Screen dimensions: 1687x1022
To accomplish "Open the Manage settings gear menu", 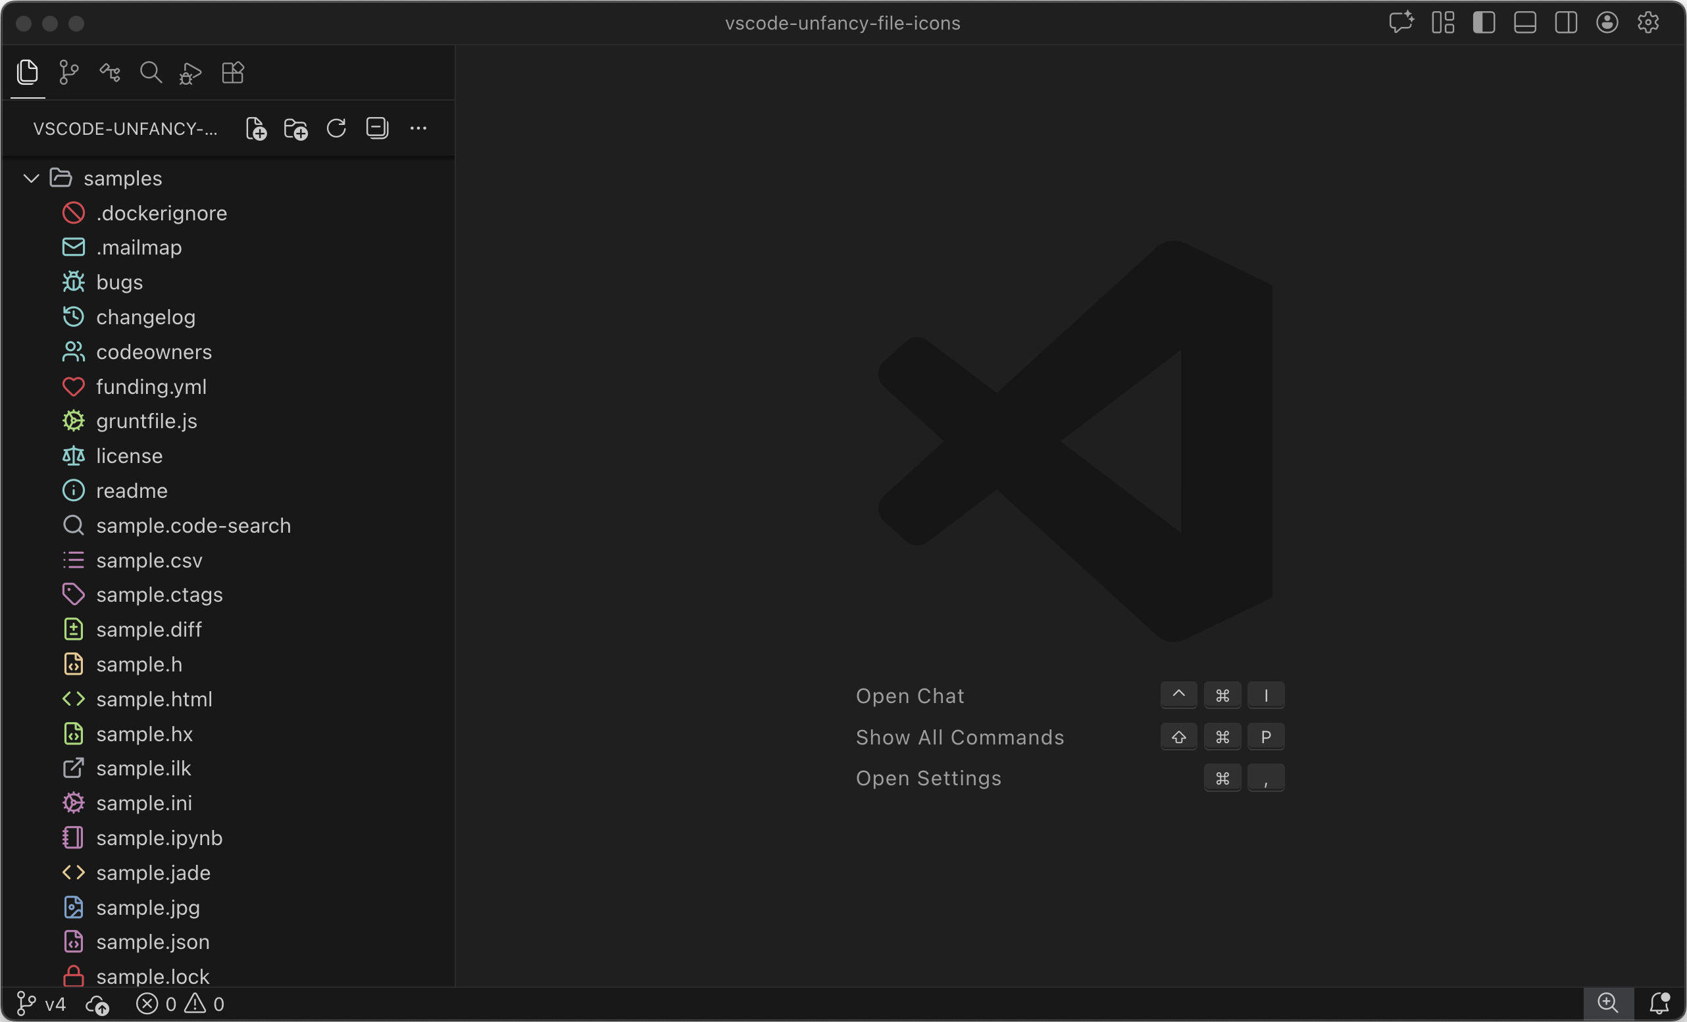I will pos(1648,22).
